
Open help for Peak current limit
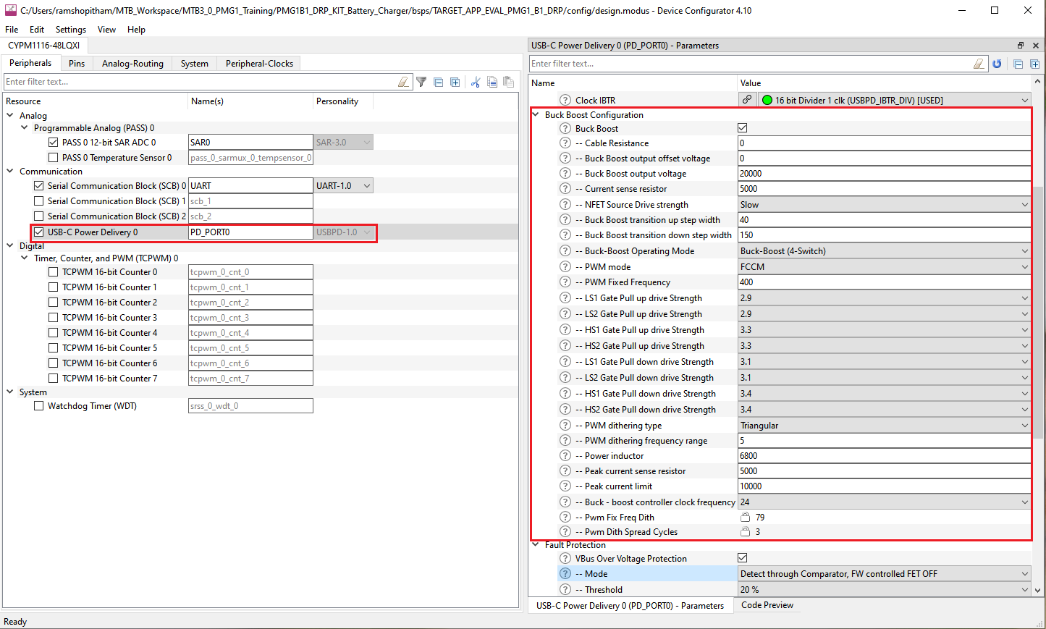pos(565,486)
